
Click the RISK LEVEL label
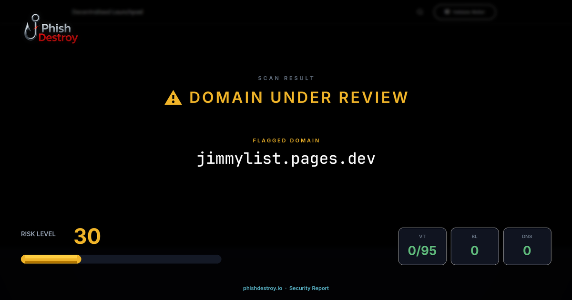[38, 234]
